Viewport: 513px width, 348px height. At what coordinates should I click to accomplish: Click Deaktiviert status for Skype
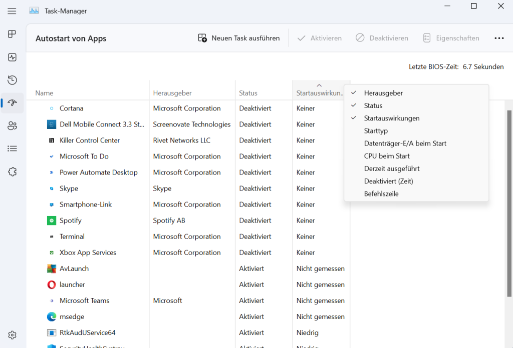point(255,188)
